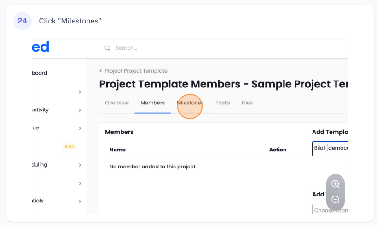Expand the sidebar item ending in "uctivity"
377x225 pixels.
(80, 110)
